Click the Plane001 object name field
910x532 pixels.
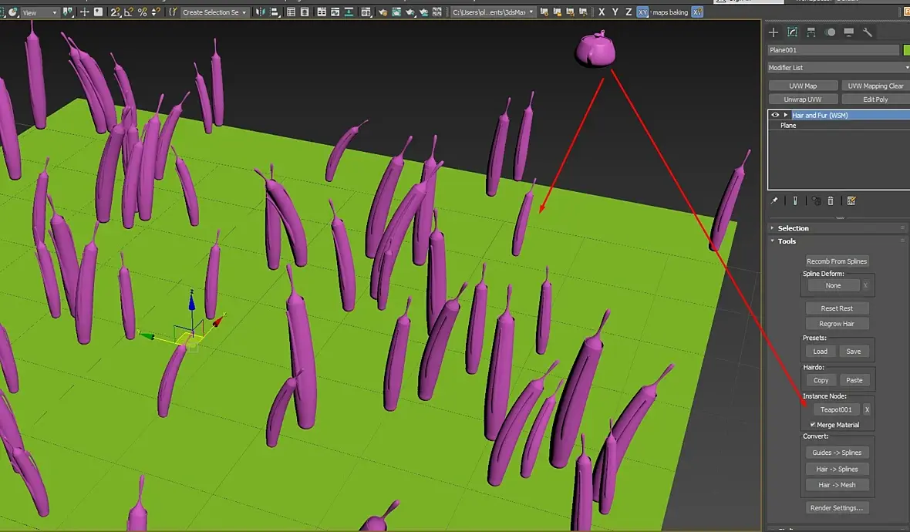point(833,50)
